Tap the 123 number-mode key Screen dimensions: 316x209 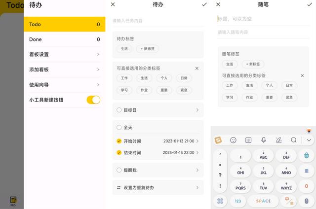point(238,201)
